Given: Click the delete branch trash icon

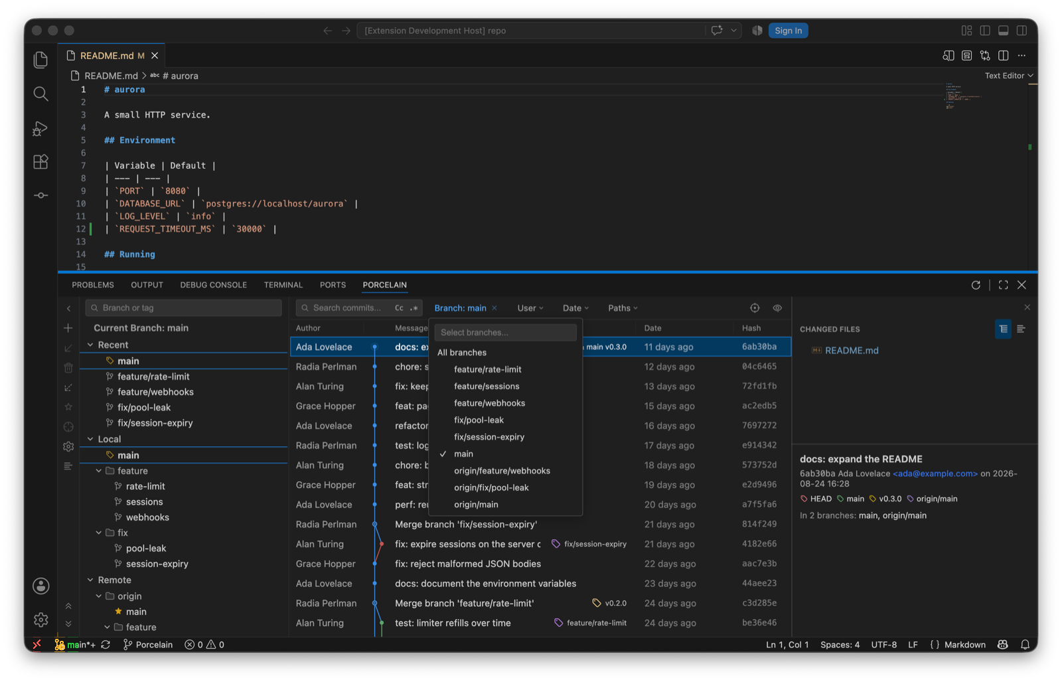Looking at the screenshot, I should (68, 367).
